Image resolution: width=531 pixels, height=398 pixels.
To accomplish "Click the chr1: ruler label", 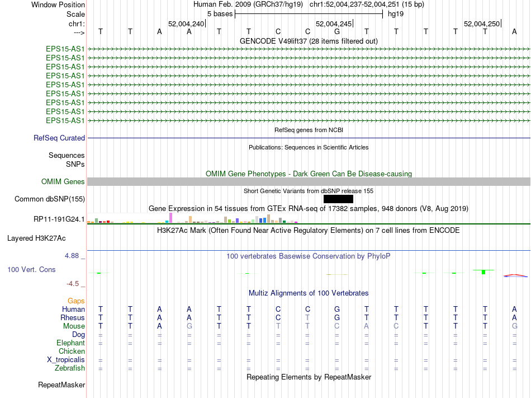I will point(77,24).
